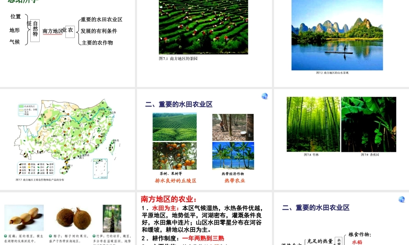Viewport: 409px width, 245px height.
Task: Click the red text 水稻
Action: (x=357, y=242)
